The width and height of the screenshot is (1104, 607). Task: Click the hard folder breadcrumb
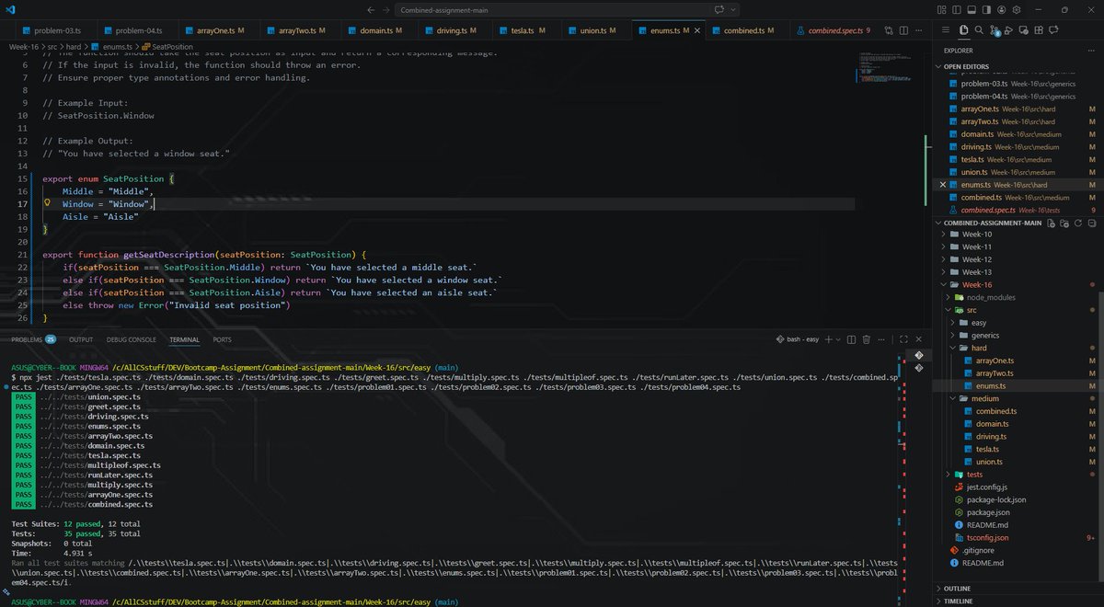pyautogui.click(x=75, y=46)
